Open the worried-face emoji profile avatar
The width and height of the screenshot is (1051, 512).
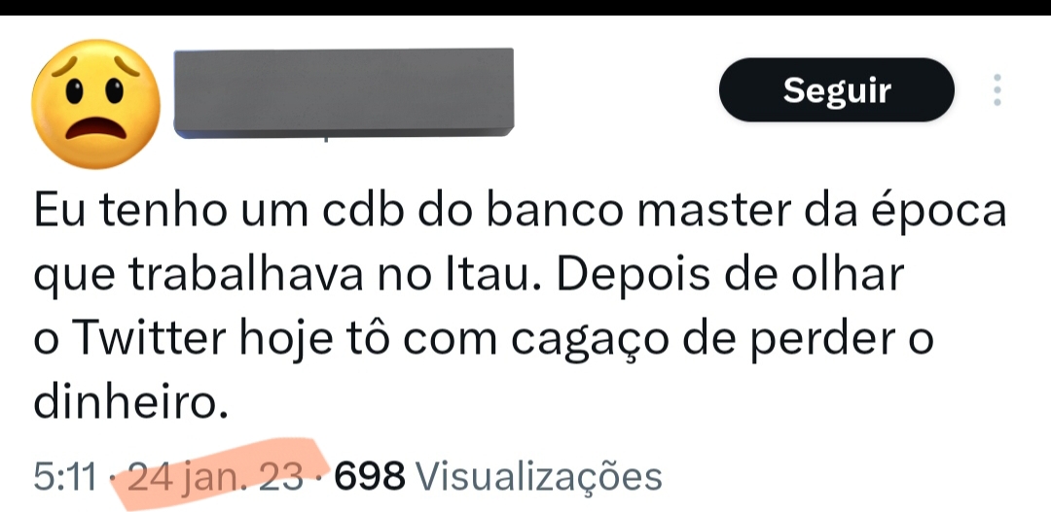click(95, 104)
